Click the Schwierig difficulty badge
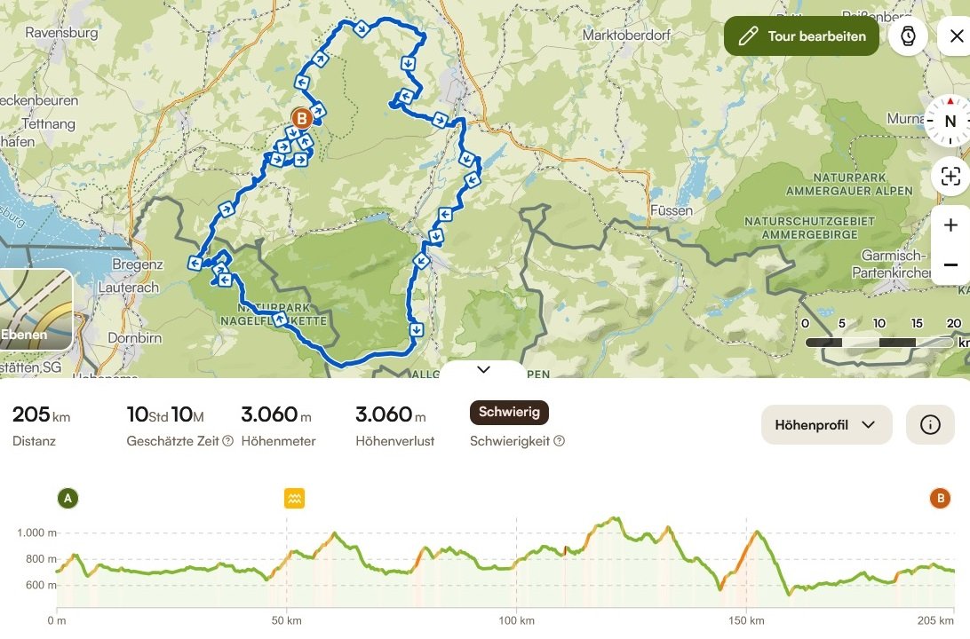The width and height of the screenshot is (970, 639). pyautogui.click(x=509, y=412)
